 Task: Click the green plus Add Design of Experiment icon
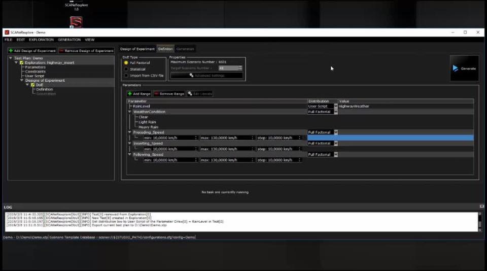(x=11, y=51)
